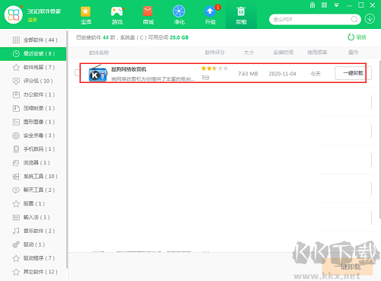Select 输入法 (1) category

[x=34, y=217]
